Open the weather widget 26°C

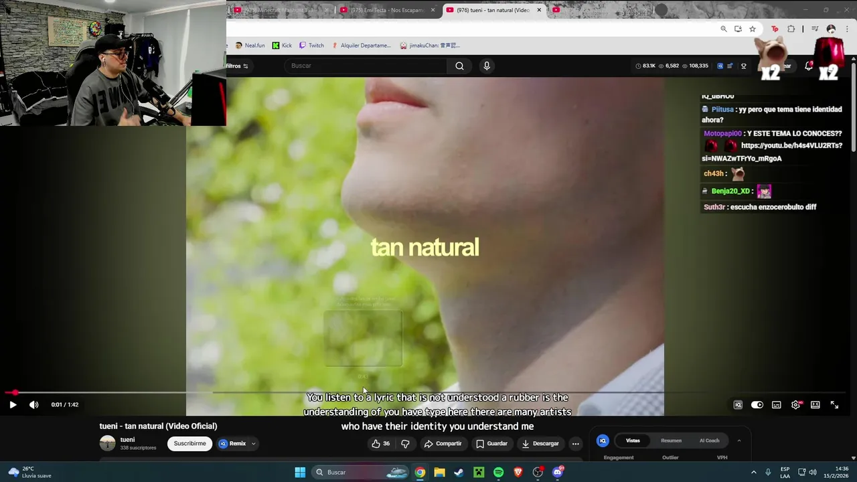point(30,473)
